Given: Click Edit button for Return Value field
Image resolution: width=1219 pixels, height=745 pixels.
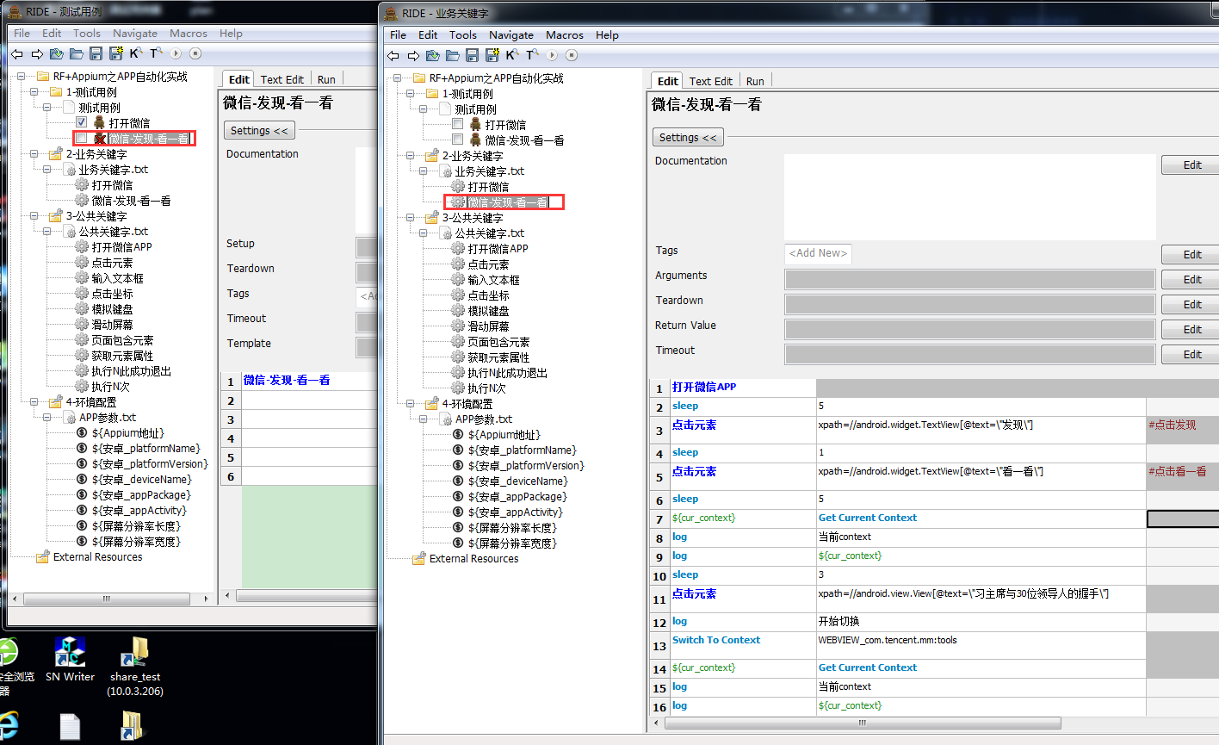Looking at the screenshot, I should click(x=1192, y=330).
